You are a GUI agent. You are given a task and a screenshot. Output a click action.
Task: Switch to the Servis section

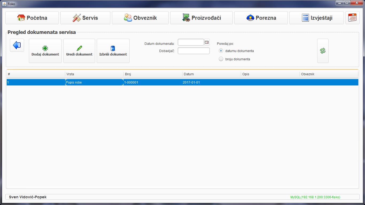click(x=85, y=18)
